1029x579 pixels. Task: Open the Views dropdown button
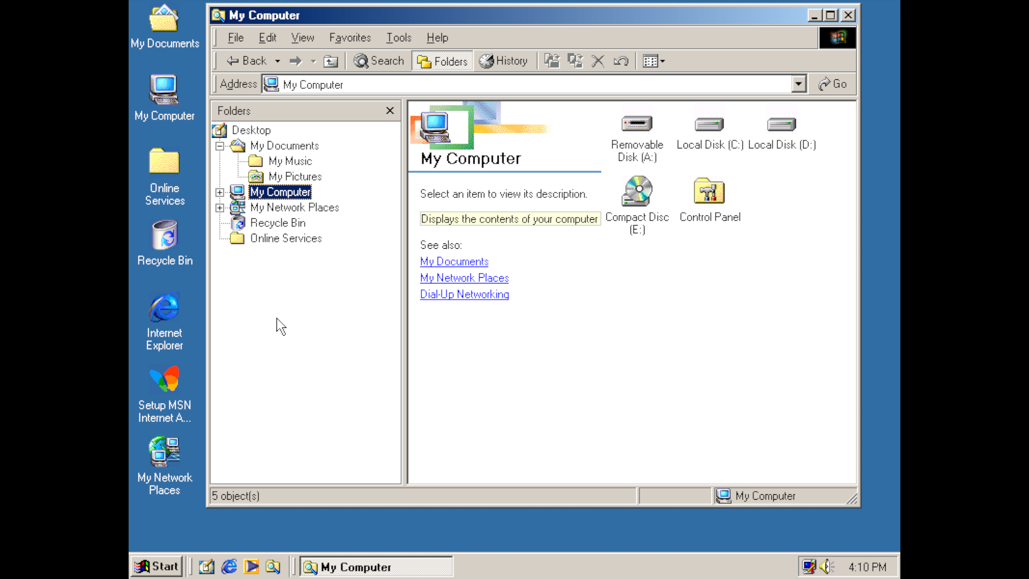(654, 61)
